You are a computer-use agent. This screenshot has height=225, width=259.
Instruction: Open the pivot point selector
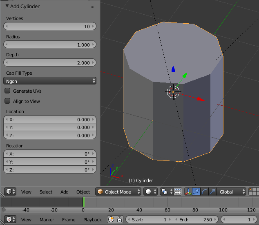pos(166,192)
